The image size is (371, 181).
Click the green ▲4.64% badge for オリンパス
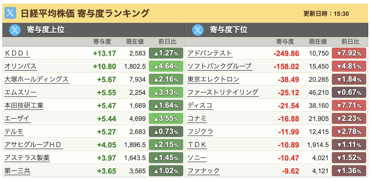(166, 66)
